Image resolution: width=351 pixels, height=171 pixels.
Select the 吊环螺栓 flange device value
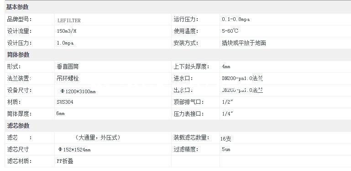click(68, 78)
